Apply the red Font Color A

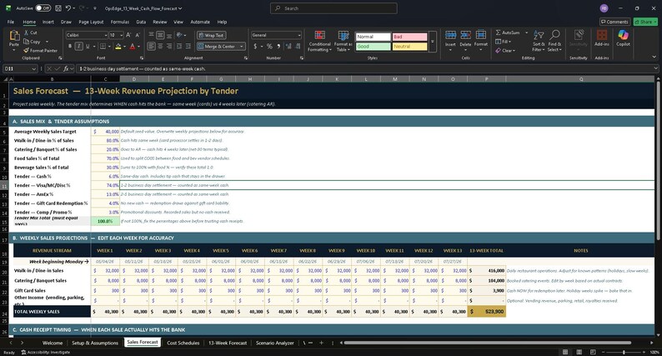(x=133, y=47)
